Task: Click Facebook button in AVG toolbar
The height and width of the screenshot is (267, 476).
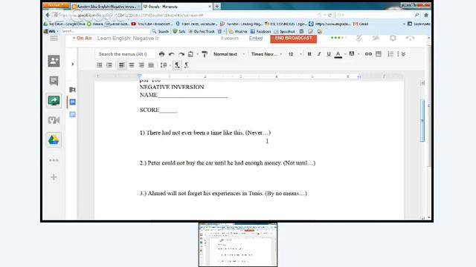Action: [260, 31]
